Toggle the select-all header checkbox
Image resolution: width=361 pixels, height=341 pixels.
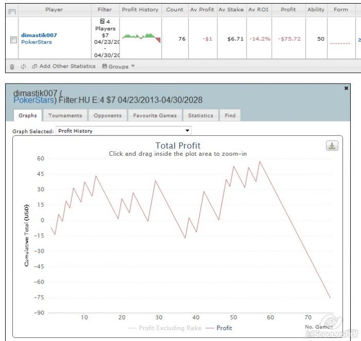[12, 11]
